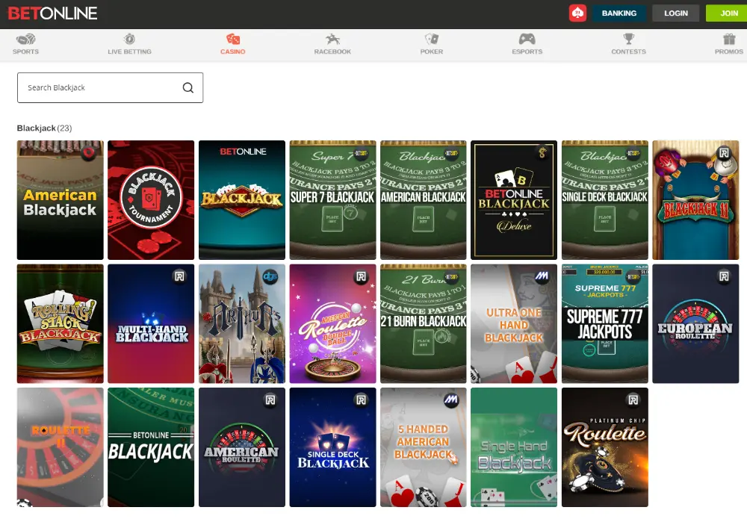Click the Esports gamepad icon
747x522 pixels.
pyautogui.click(x=527, y=39)
